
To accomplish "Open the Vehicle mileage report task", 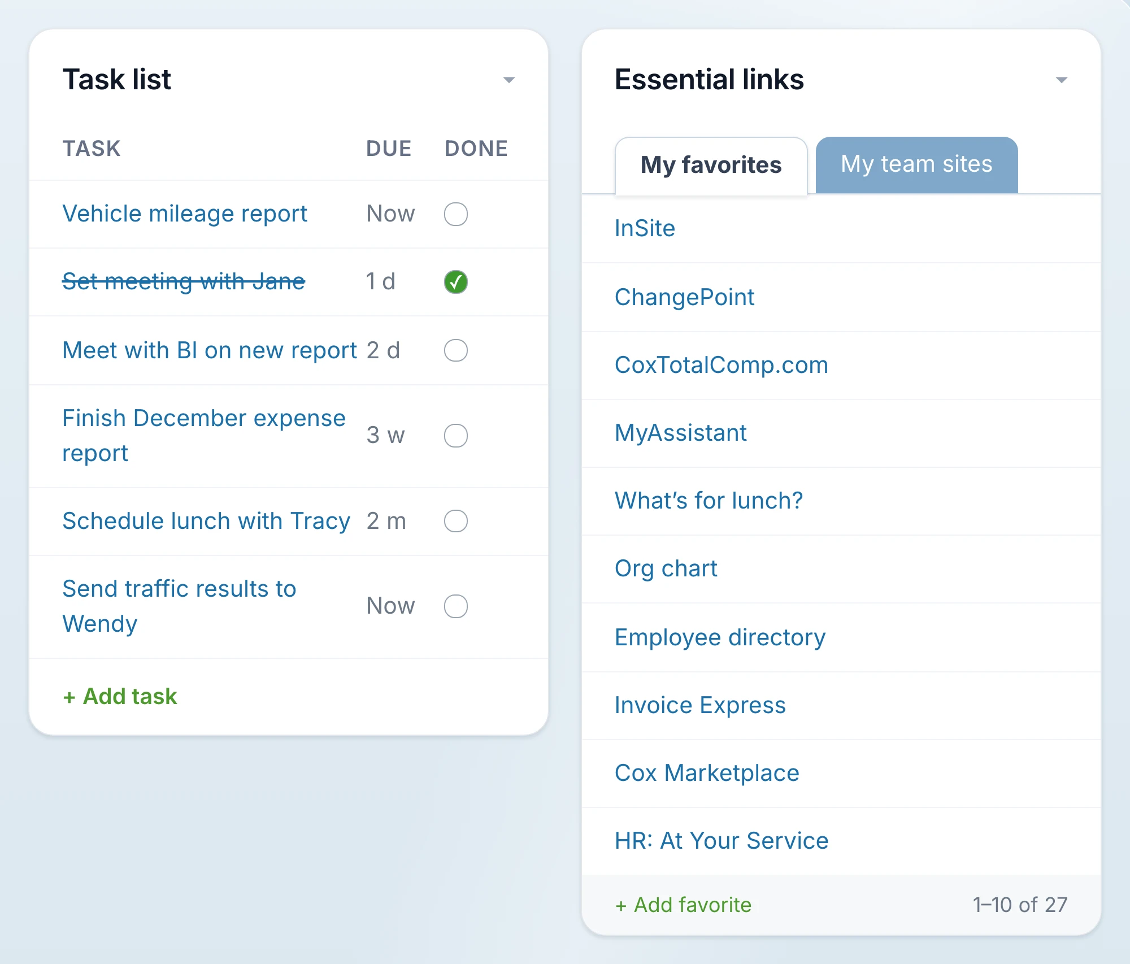I will [185, 214].
